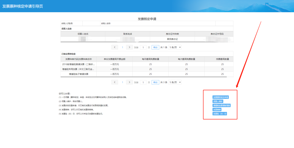The image size is (294, 148).
Task: Go to previous page of 已核定票种信息 table
Action: (115, 82)
